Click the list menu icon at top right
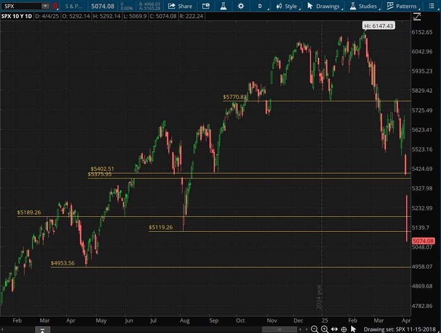Screen dimensions: 441x333 click(x=433, y=6)
